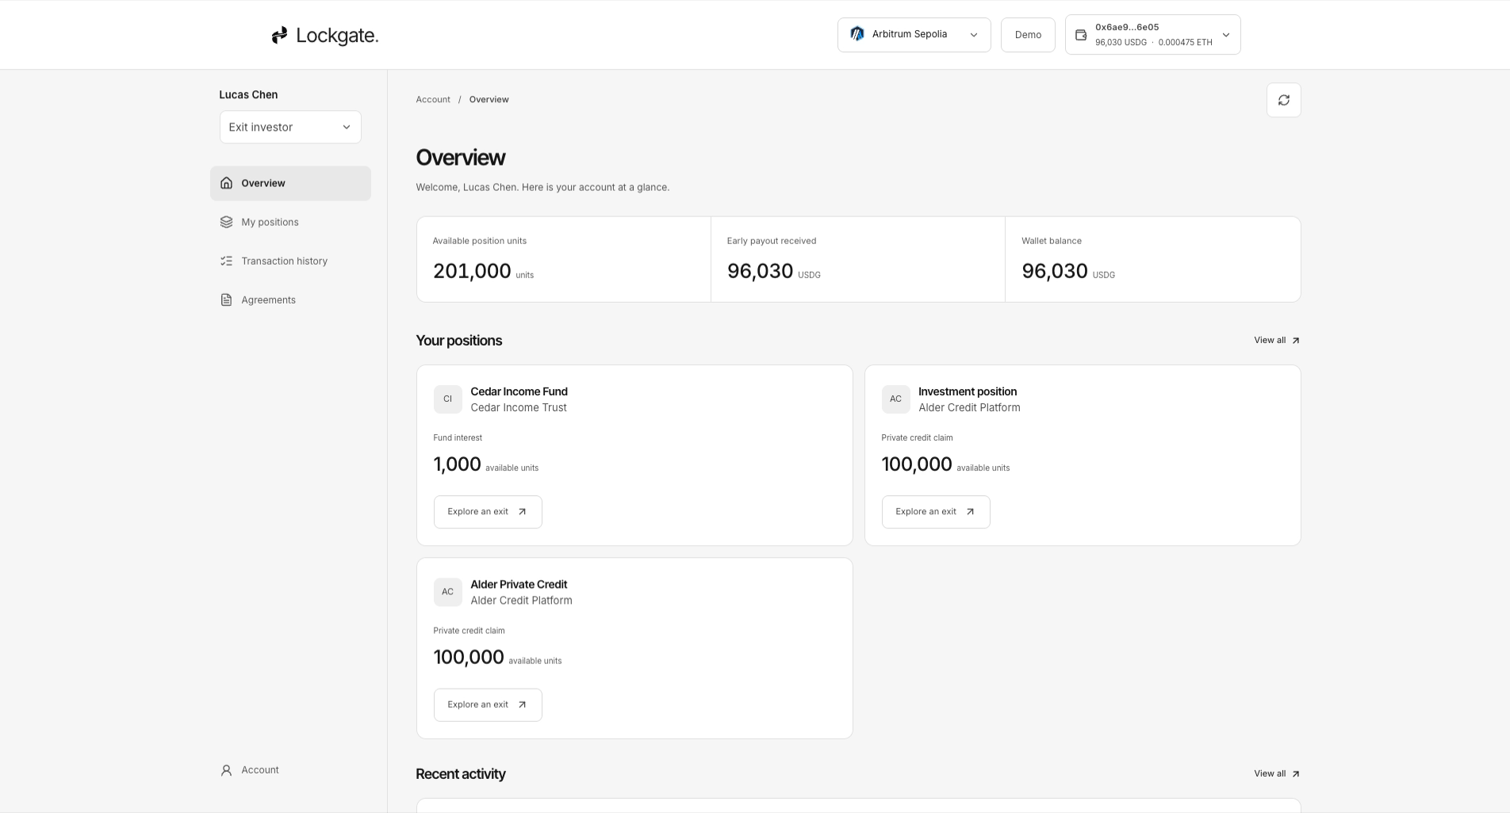The height and width of the screenshot is (813, 1510).
Task: Click the AC avatar of Investment position
Action: [895, 399]
